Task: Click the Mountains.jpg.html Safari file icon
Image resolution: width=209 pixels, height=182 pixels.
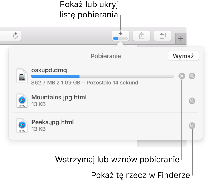Action: [x=22, y=101]
